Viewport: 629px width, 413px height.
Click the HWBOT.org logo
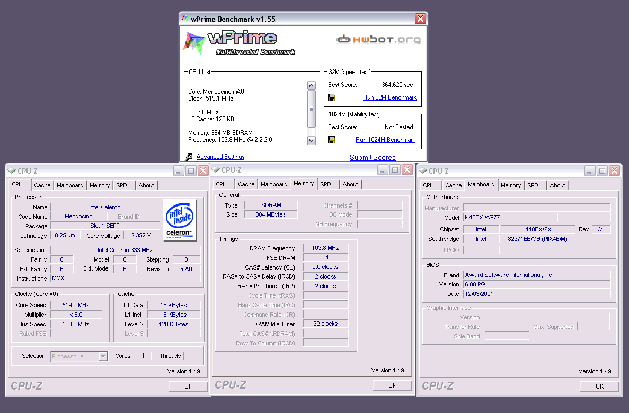pyautogui.click(x=378, y=39)
